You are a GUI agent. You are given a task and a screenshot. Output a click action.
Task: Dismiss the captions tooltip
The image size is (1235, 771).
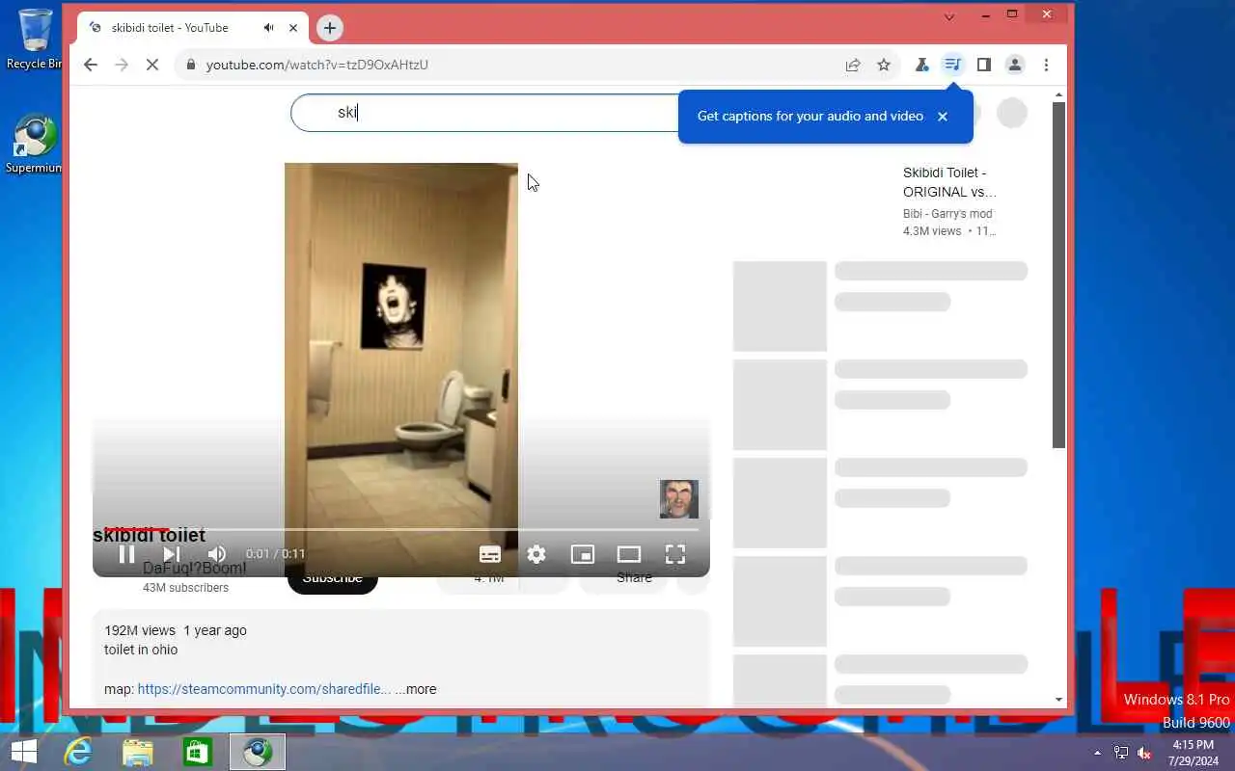[943, 116]
